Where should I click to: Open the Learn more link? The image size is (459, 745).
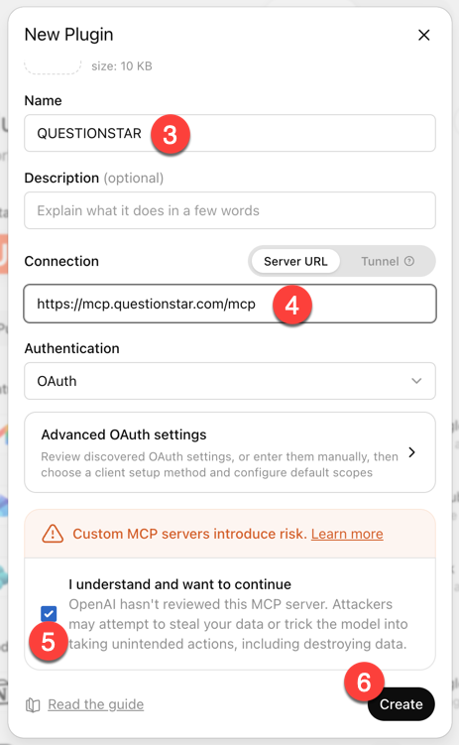point(347,534)
